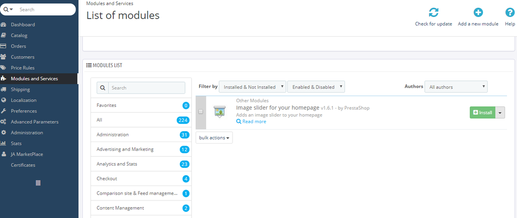Click the Price Rules tag icon

[3, 68]
